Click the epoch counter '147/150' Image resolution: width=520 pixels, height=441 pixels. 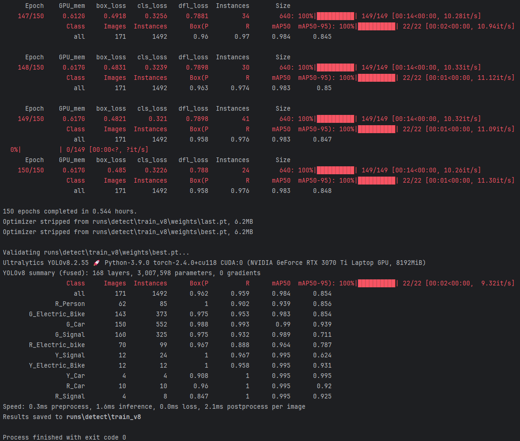(31, 16)
